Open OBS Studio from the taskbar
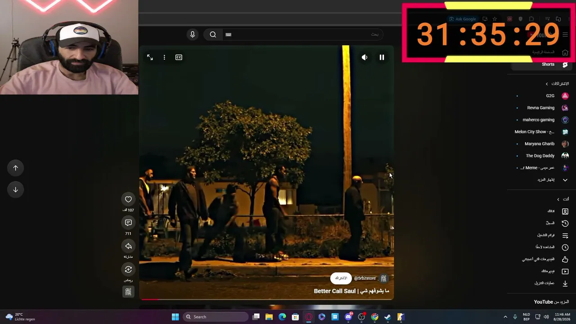Screen dimensions: 576x324 tap(361, 317)
